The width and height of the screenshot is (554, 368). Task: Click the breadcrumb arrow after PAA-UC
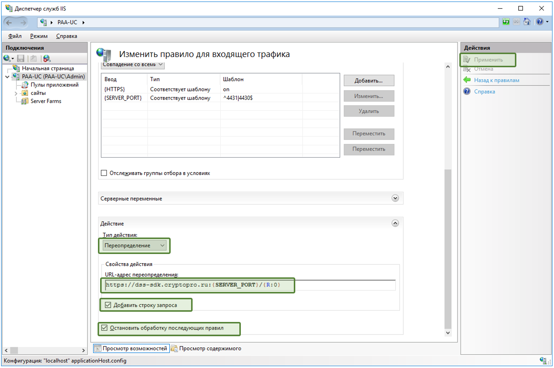click(x=84, y=22)
